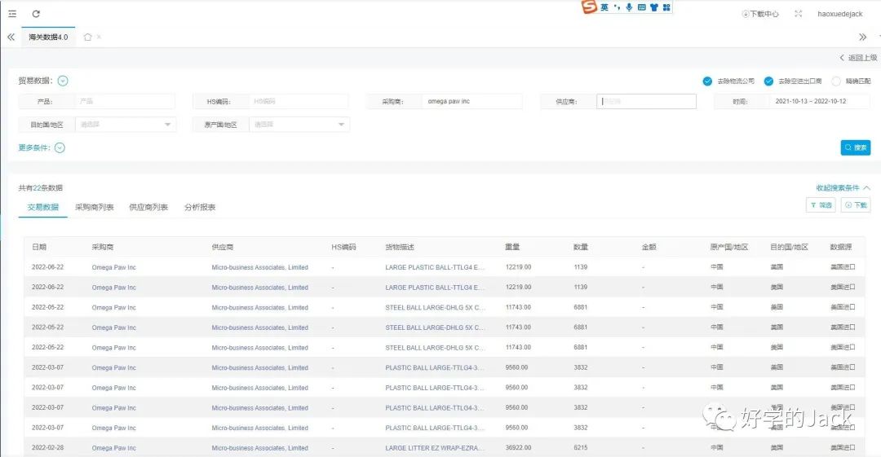This screenshot has width=881, height=457.
Task: Click the 供应商 input field
Action: [646, 102]
